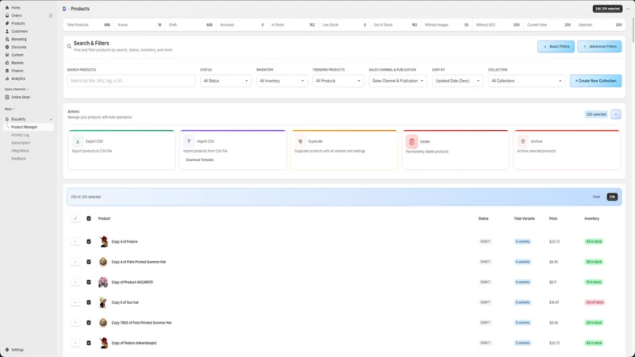635x357 pixels.
Task: Open Products sidebar tag icon
Action: coord(7,24)
